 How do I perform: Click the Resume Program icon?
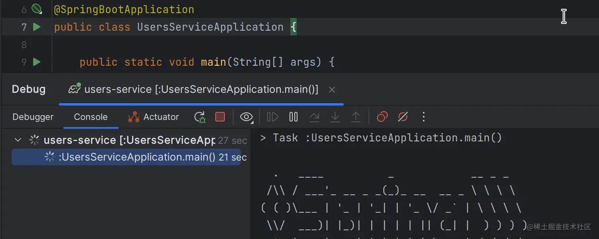pos(273,117)
